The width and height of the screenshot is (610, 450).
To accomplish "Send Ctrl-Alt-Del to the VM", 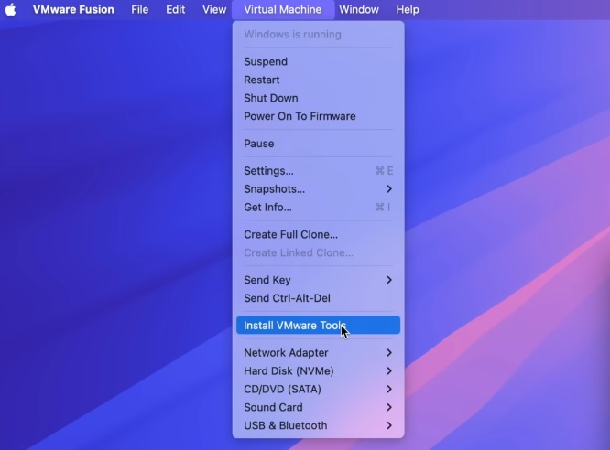I will point(289,298).
